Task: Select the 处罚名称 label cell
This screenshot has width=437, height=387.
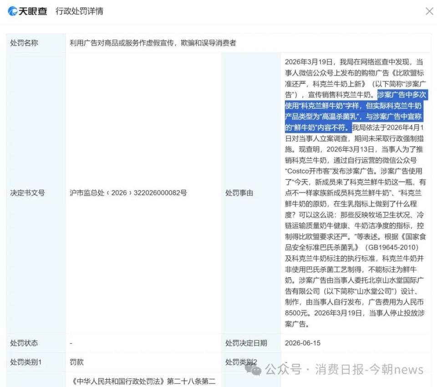Action: 36,43
